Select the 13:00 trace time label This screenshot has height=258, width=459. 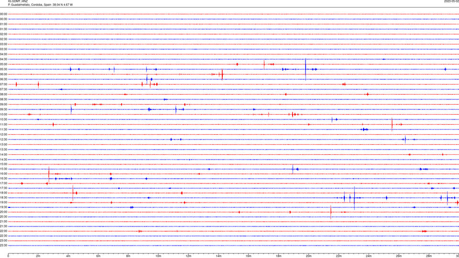coord(3,144)
